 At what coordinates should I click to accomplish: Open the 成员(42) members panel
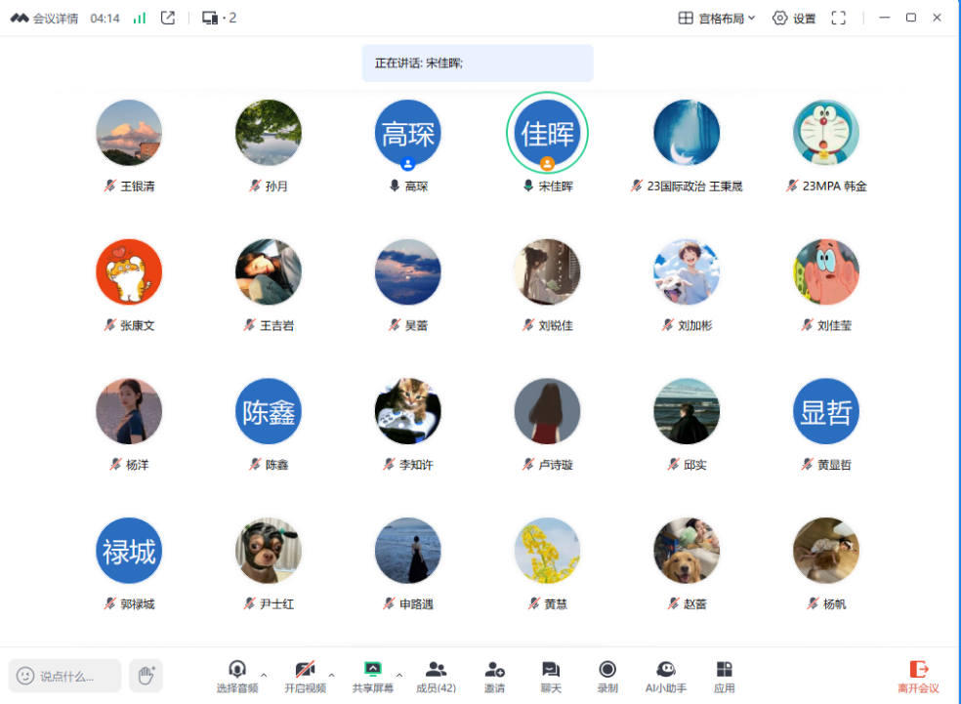(436, 676)
